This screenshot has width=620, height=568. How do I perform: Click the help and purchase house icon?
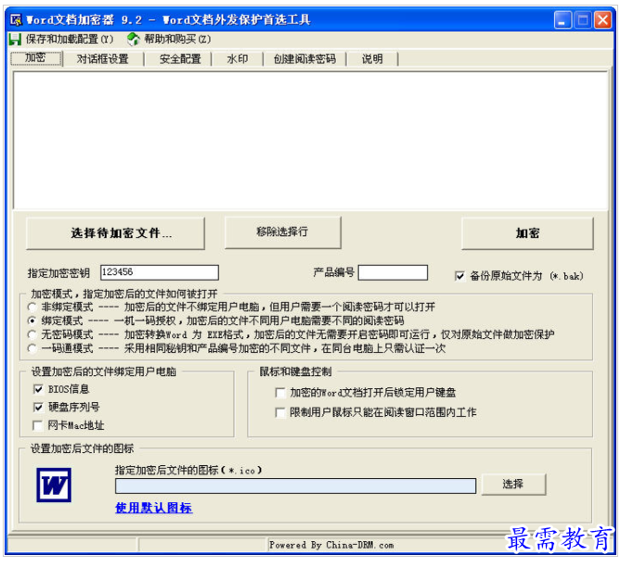133,39
